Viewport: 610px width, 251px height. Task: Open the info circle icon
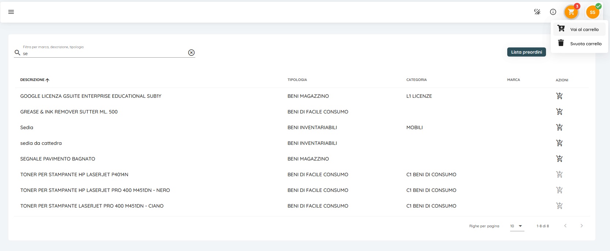553,12
